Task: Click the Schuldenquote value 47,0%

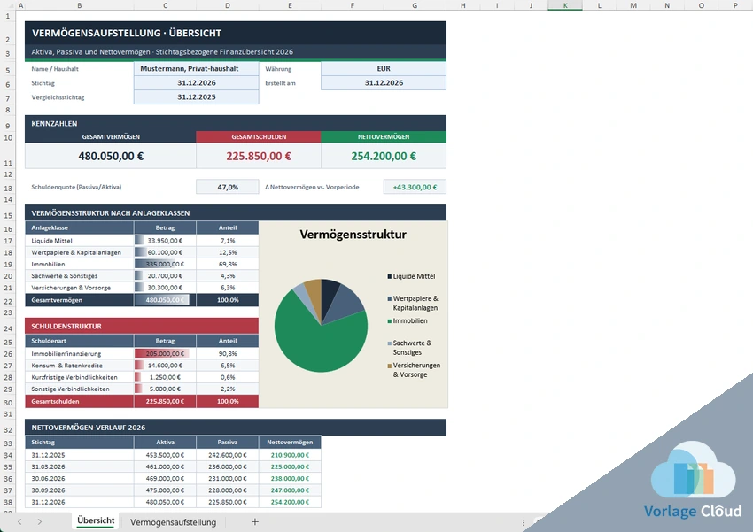Action: point(228,187)
